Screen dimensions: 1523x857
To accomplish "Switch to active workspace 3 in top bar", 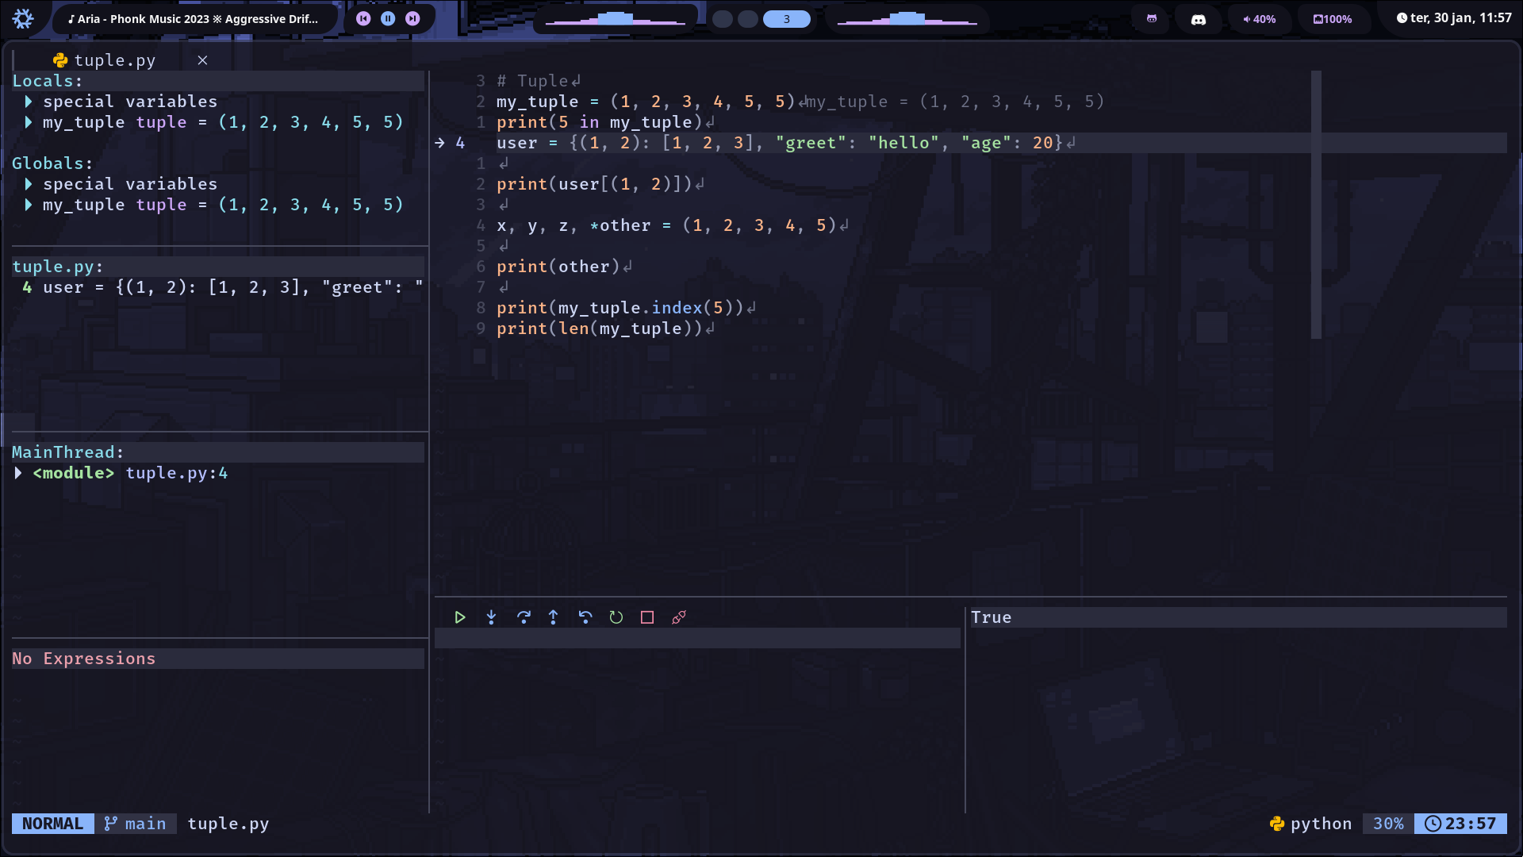I will click(x=786, y=19).
